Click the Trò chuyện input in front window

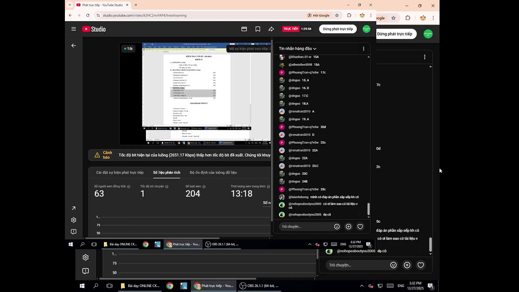pos(306,227)
